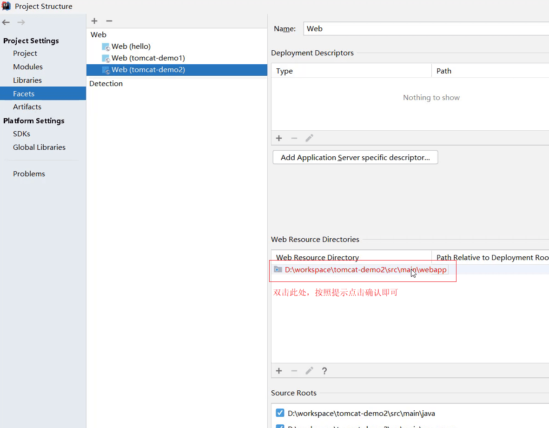This screenshot has width=549, height=428.
Task: Select the webapp resource directory row
Action: coord(365,270)
